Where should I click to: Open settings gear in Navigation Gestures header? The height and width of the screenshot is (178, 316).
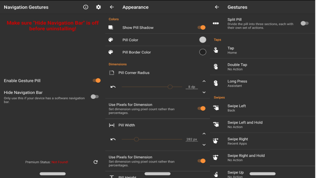(x=98, y=7)
